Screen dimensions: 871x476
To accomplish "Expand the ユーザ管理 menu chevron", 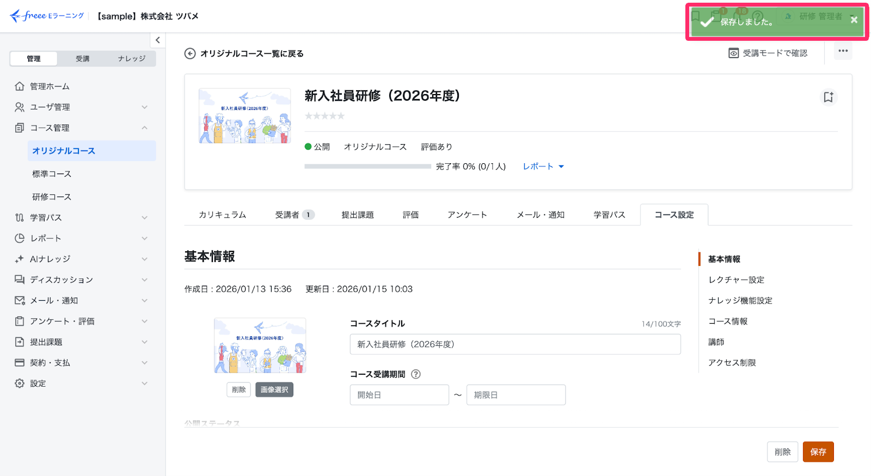I will (145, 107).
